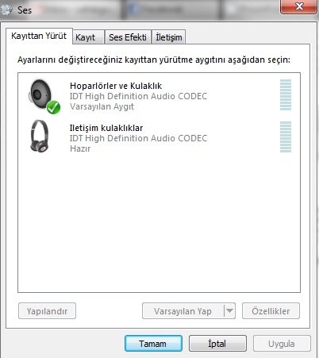Select the İletişim kulaklıklar device name
319x358 pixels.
(x=106, y=128)
